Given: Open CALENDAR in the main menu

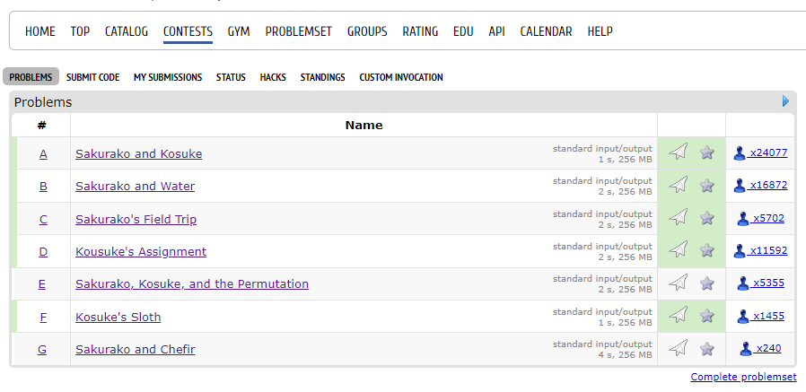Looking at the screenshot, I should [x=546, y=31].
